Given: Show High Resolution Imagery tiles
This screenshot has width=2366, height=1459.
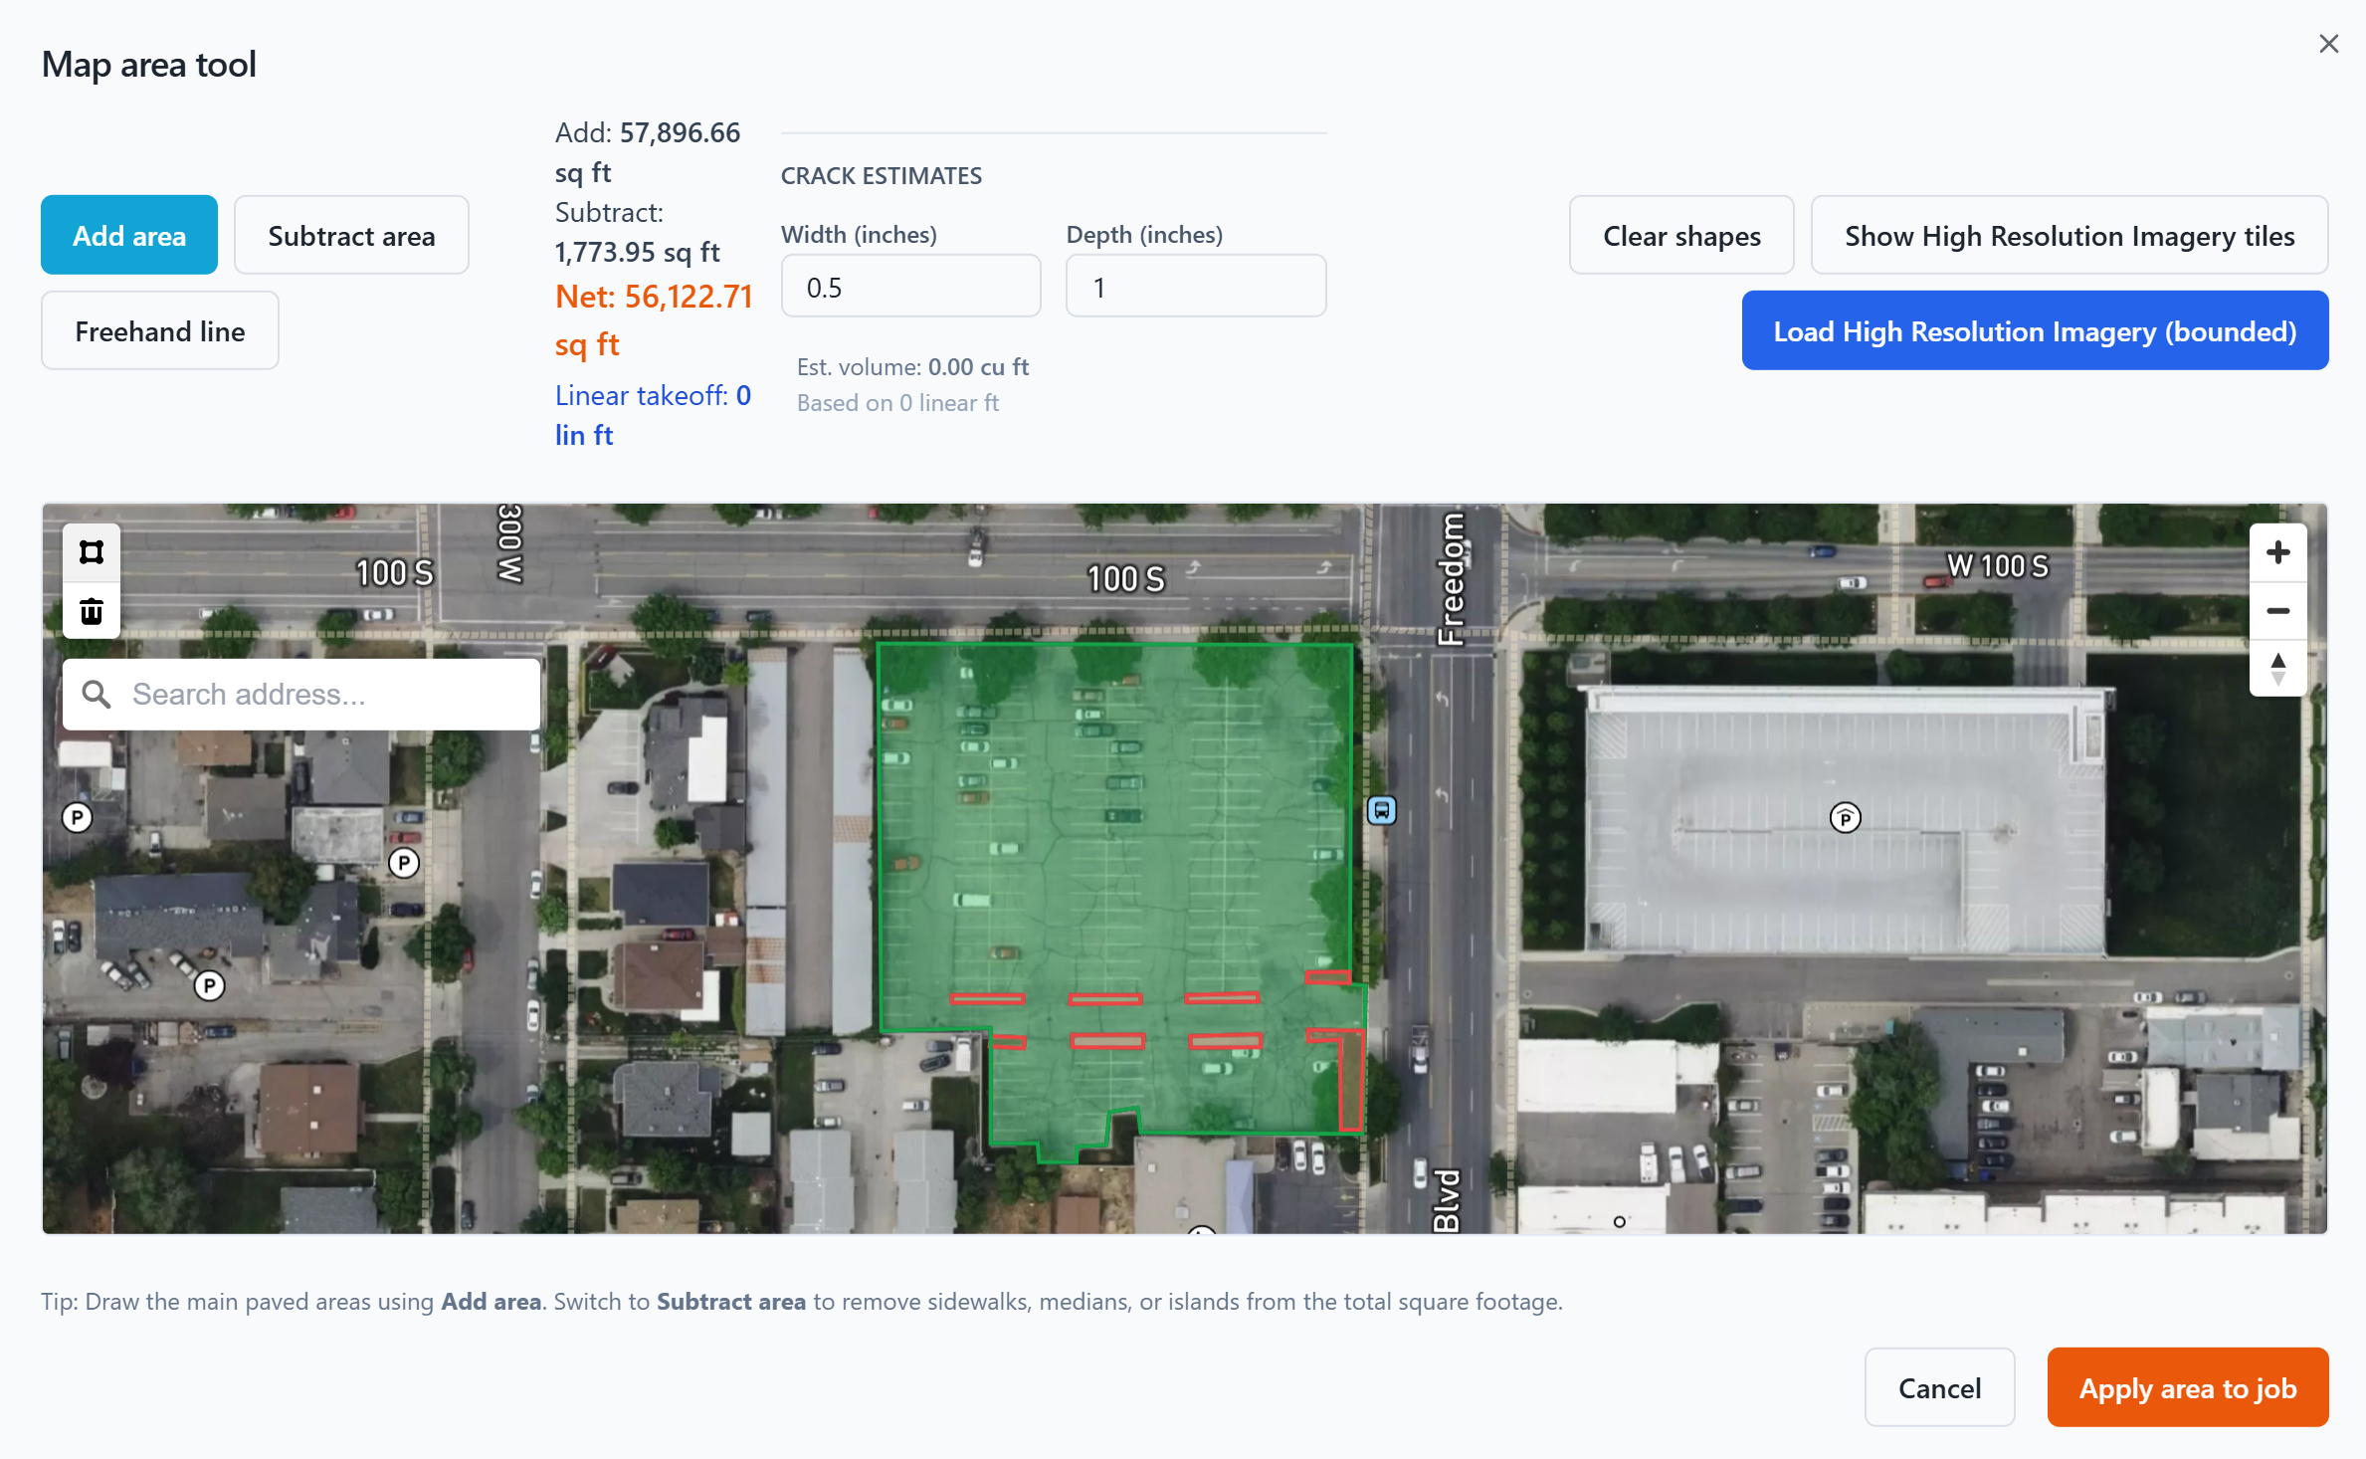Looking at the screenshot, I should [x=2070, y=235].
